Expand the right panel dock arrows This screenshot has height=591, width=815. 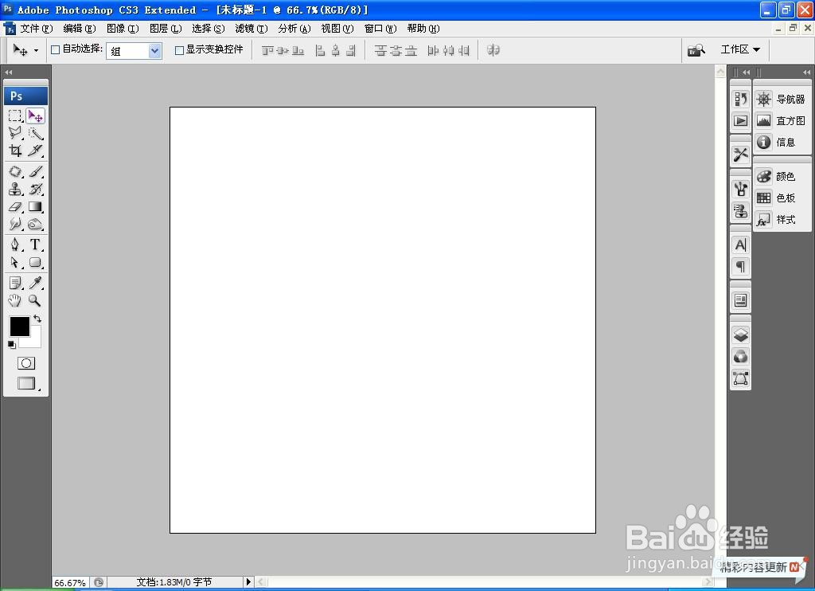(x=806, y=72)
